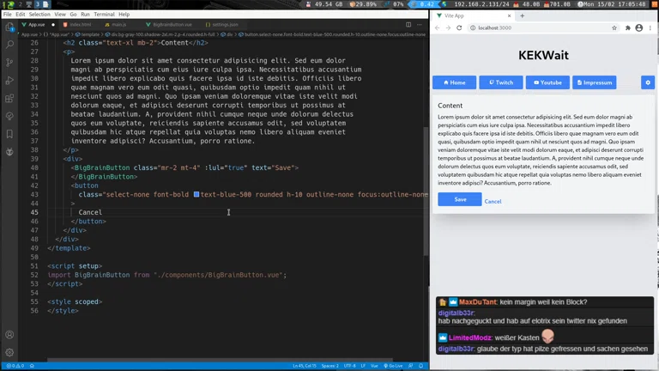Screen dimensions: 659x371
Task: Click the import line 52 in the code
Action: tap(166, 275)
